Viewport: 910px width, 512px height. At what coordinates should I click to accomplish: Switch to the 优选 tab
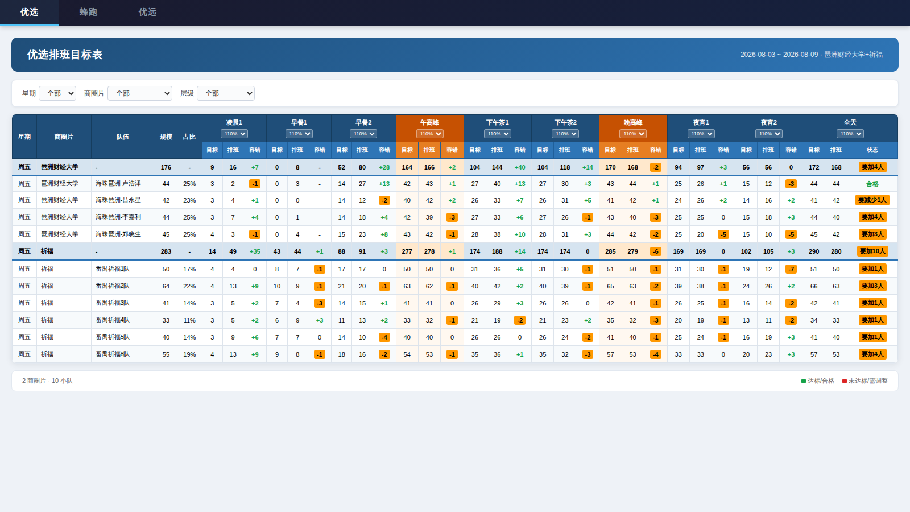[29, 13]
